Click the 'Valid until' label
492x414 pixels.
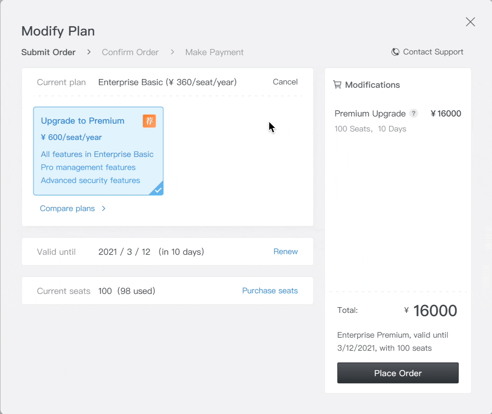pos(56,252)
